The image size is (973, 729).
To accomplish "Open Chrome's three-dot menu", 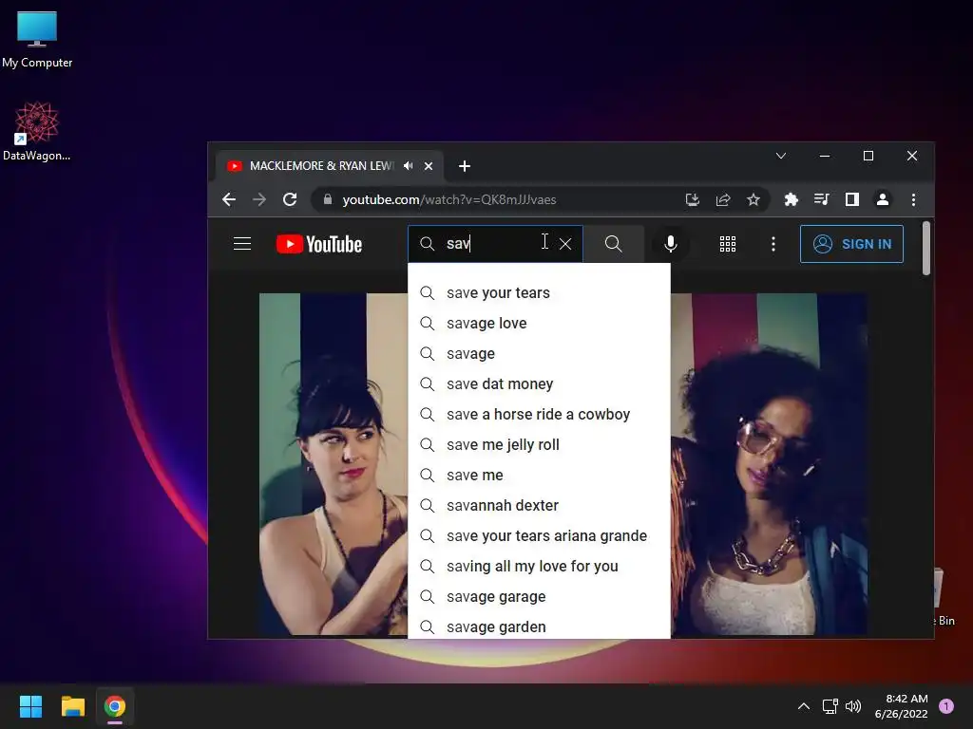I will 913,199.
